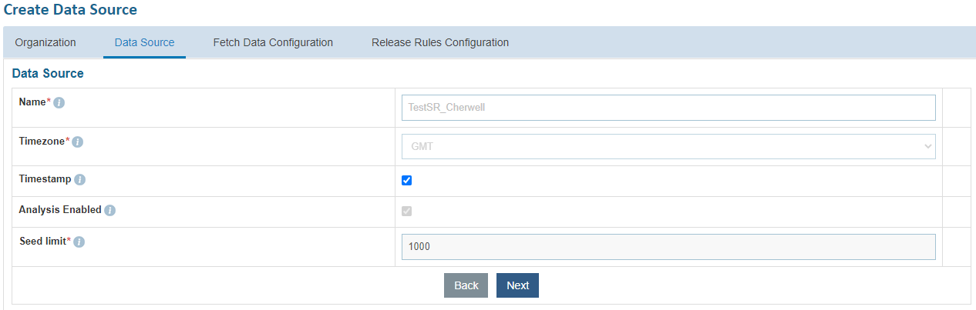Viewport: 976px width, 310px height.
Task: Uncheck the Timestamp checkbox
Action: [407, 181]
